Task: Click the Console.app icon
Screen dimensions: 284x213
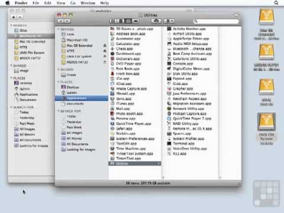Action: 169,64
